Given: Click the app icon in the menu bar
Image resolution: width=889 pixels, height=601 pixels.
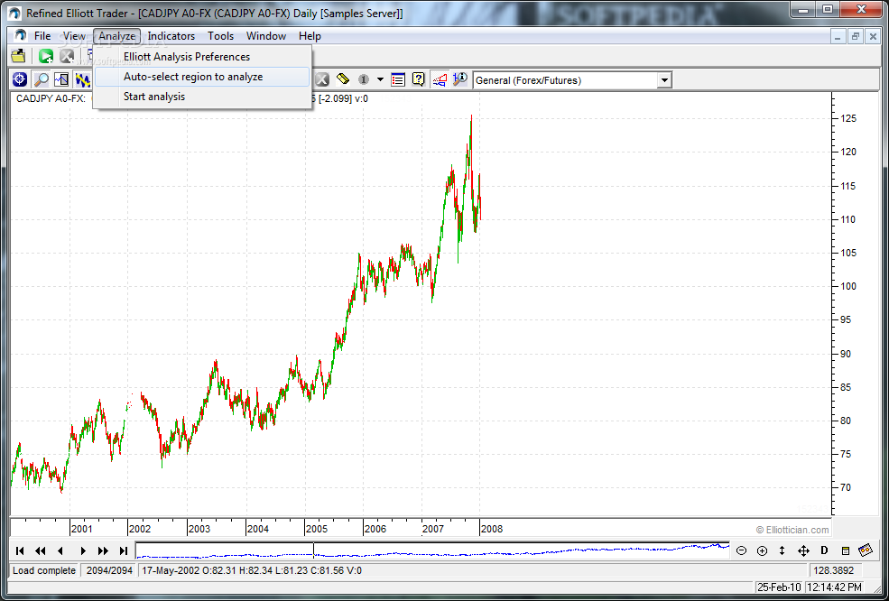Looking at the screenshot, I should click(x=21, y=36).
